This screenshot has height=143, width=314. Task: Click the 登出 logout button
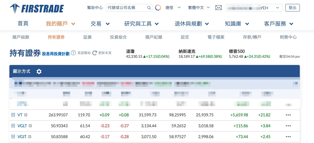(293, 8)
